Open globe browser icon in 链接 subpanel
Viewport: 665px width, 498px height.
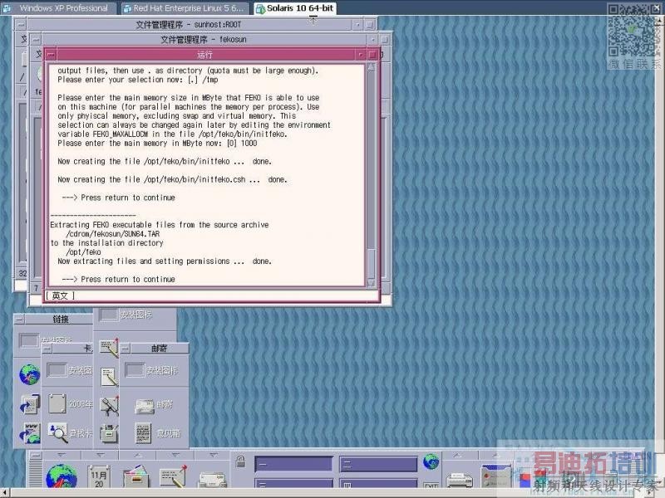(x=29, y=374)
